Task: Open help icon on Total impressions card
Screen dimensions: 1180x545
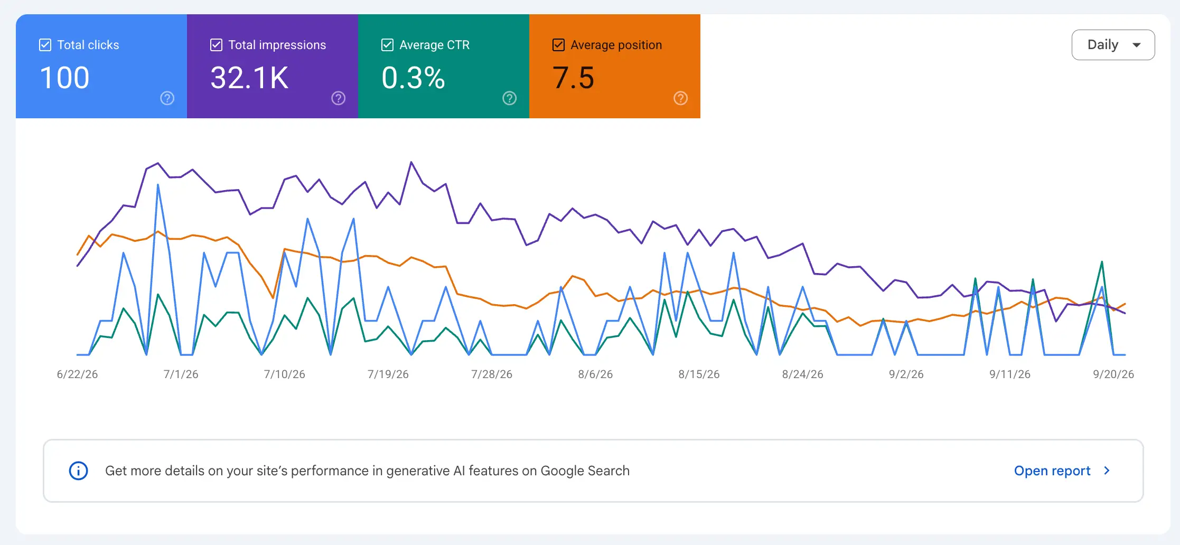Action: [x=339, y=98]
